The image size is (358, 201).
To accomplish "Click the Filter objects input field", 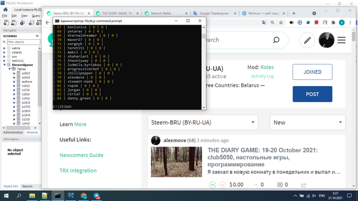I will [23, 42].
